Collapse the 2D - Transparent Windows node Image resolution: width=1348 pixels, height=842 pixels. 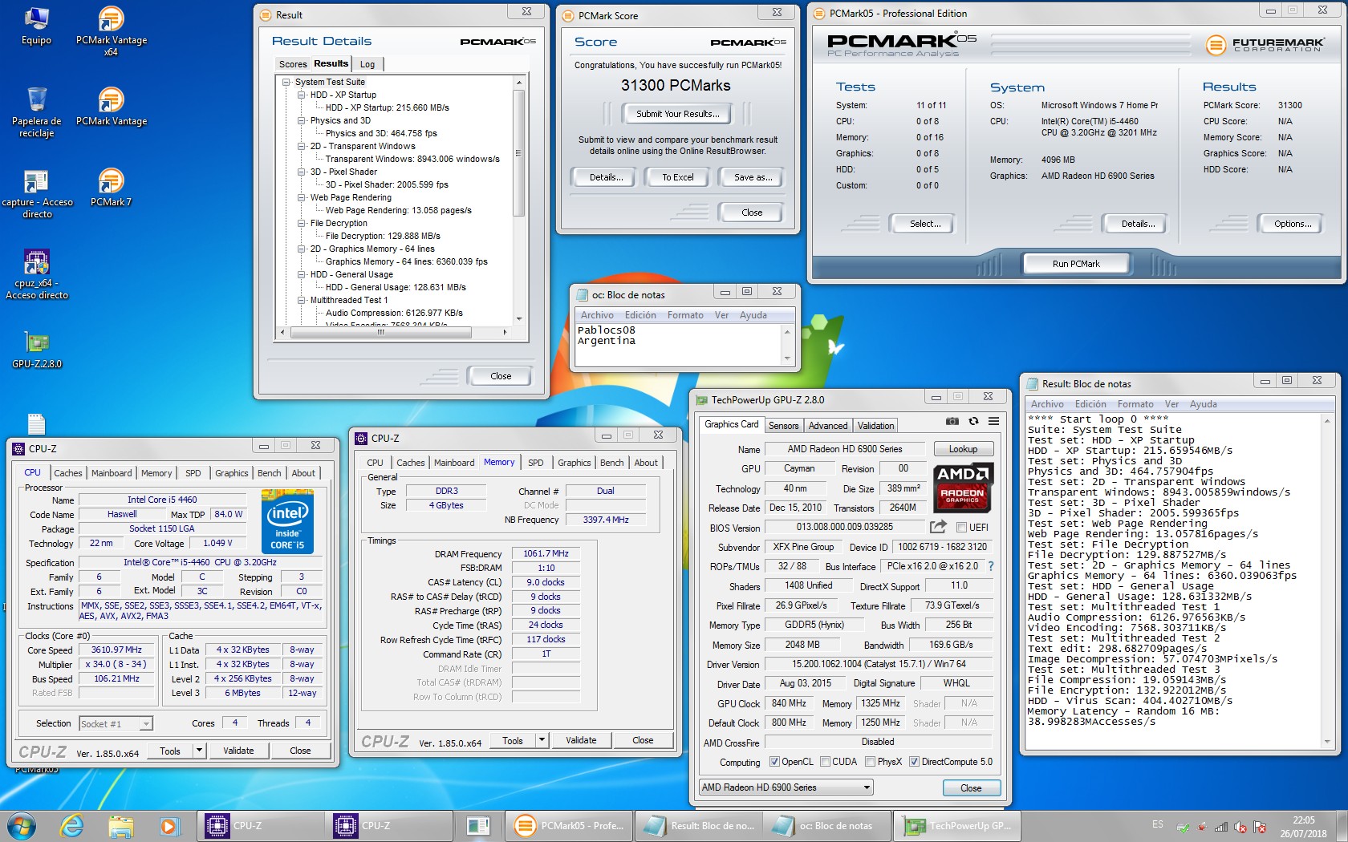tap(302, 146)
